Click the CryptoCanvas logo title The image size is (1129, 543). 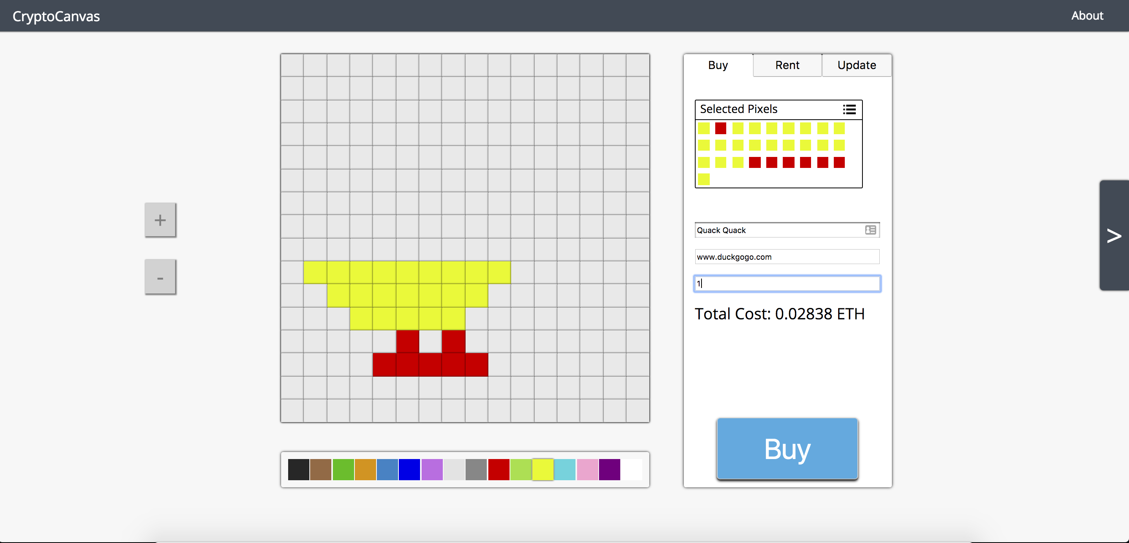(56, 16)
